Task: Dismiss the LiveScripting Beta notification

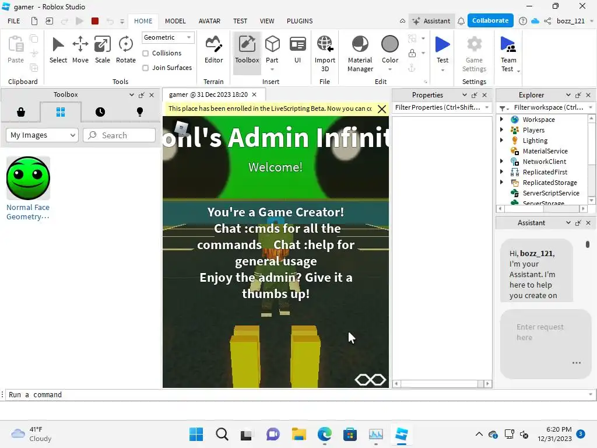Action: click(x=382, y=109)
